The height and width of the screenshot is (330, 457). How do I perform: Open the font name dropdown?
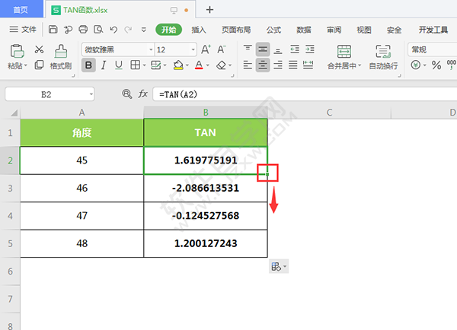(x=151, y=49)
